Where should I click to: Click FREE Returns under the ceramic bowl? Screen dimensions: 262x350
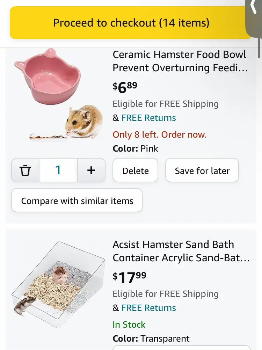click(148, 118)
